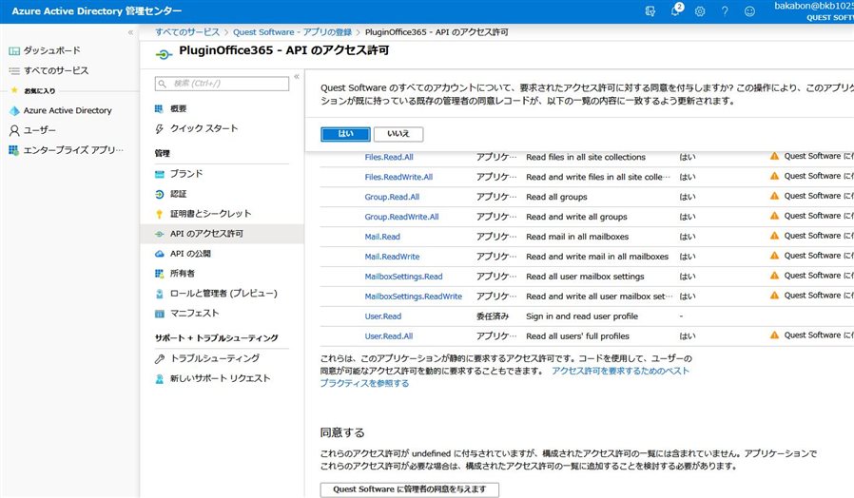The height and width of the screenshot is (498, 854).
Task: Click the 証明書とシークレット key icon
Action: (x=159, y=214)
